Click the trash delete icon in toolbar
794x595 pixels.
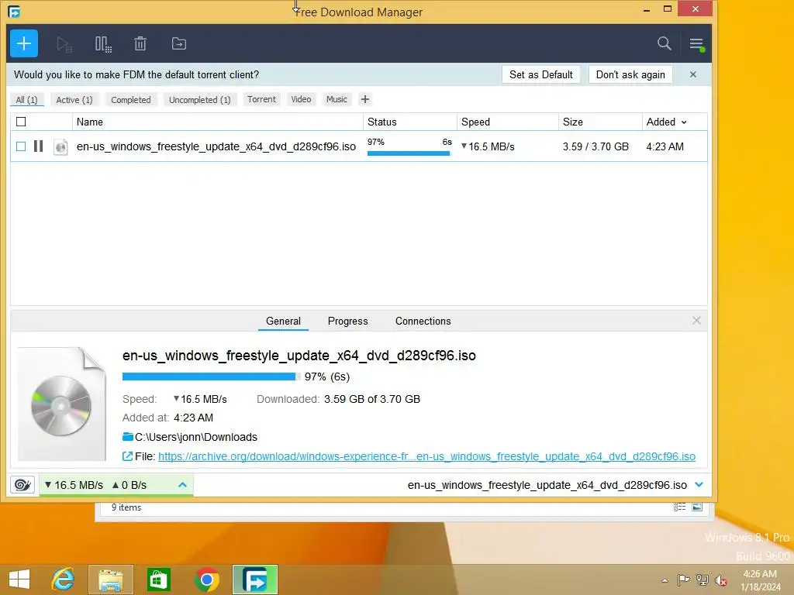(140, 44)
